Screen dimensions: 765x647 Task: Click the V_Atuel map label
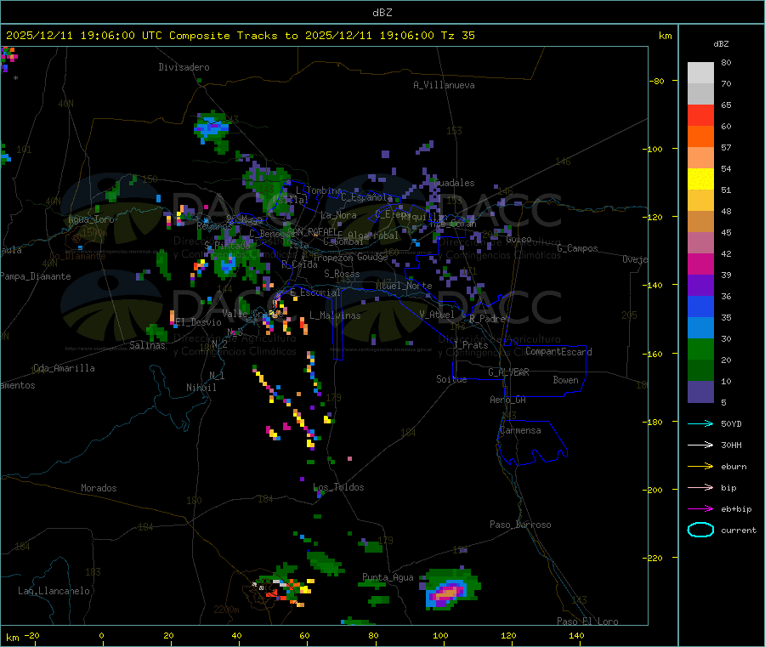point(437,315)
